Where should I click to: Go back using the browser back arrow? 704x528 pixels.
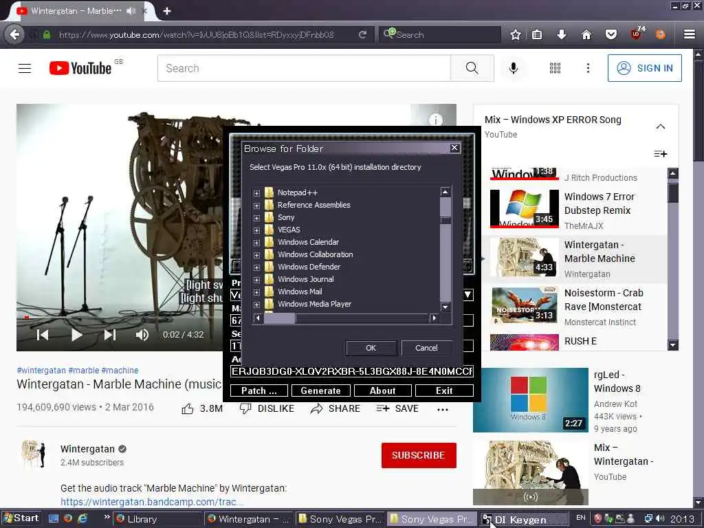click(15, 34)
